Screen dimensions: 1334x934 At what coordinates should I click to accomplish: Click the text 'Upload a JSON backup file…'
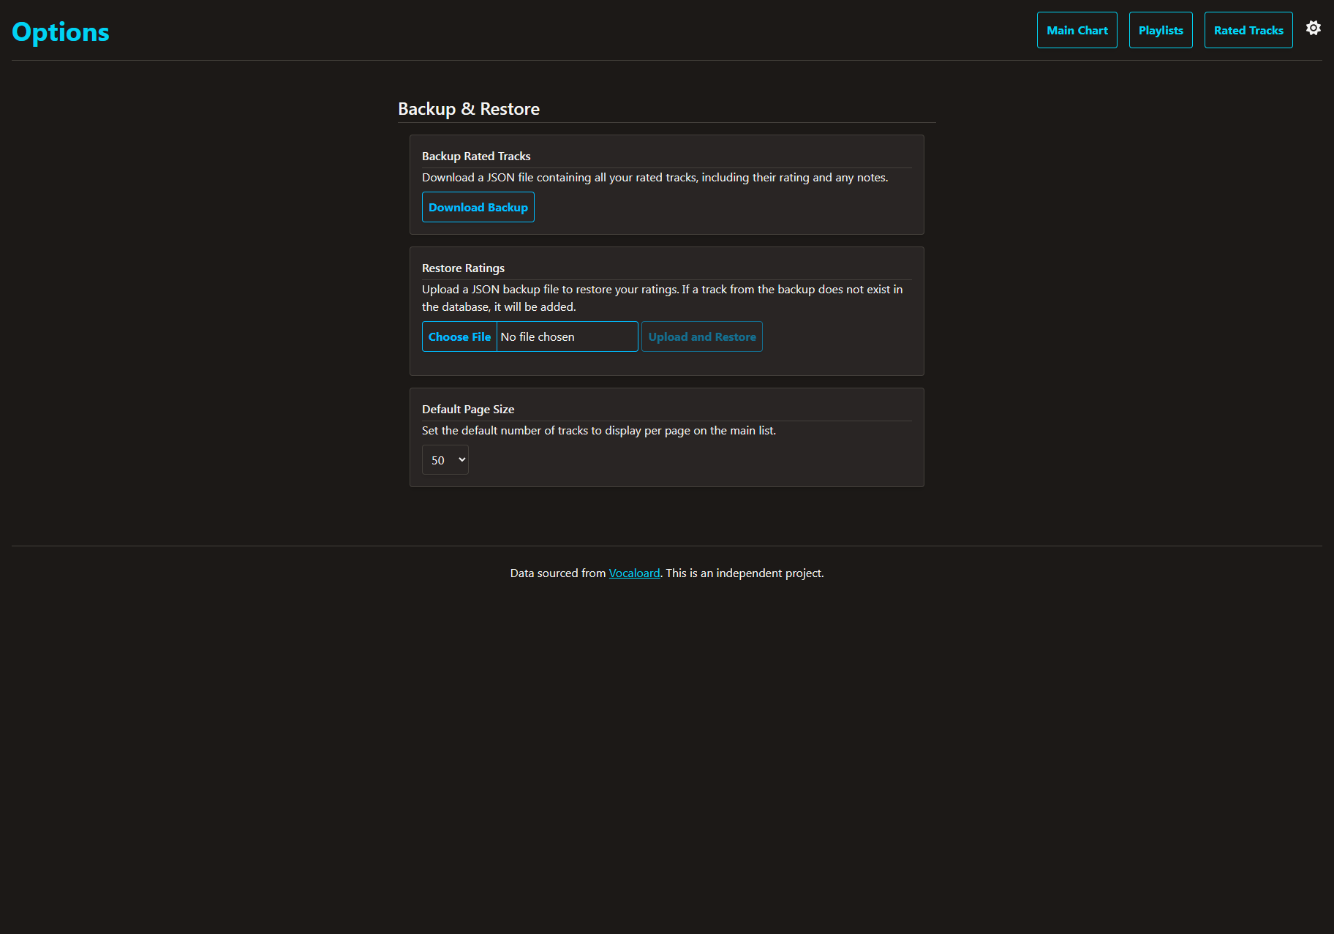tap(663, 298)
